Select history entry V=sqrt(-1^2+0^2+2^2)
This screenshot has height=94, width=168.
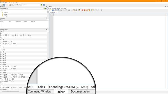coord(12,75)
